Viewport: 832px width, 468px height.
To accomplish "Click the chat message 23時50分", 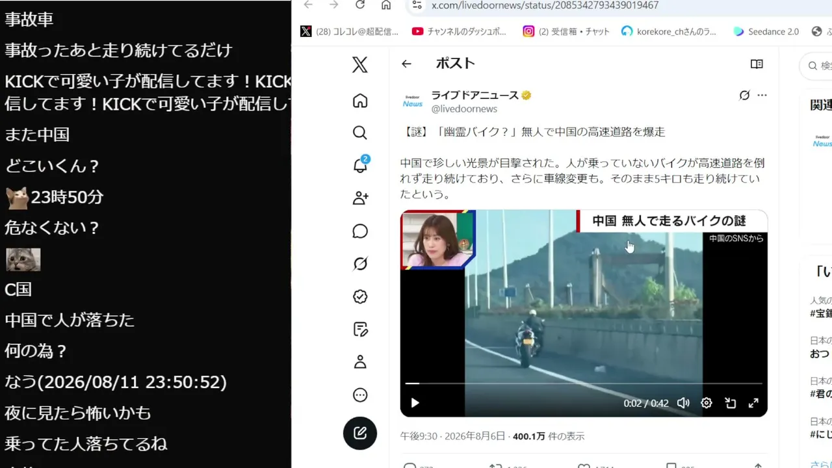I will pos(67,197).
